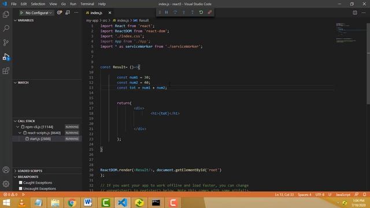Enable Caught Exceptions breakpoint
The height and width of the screenshot is (208, 370).
click(x=21, y=183)
